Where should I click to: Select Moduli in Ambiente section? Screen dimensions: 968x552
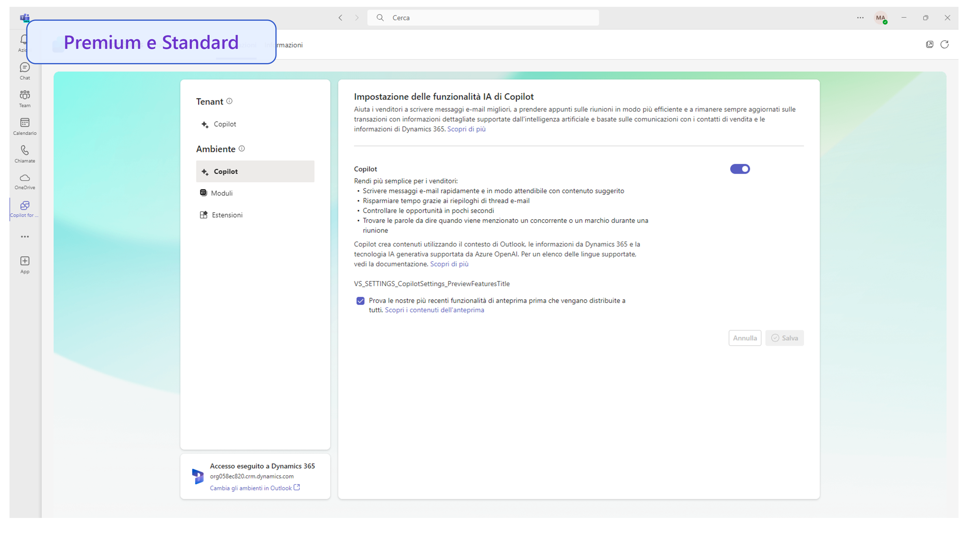point(221,193)
